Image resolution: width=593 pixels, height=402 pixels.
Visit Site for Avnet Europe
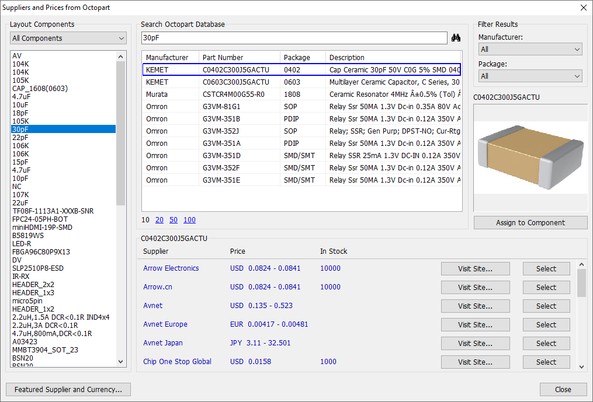[476, 324]
